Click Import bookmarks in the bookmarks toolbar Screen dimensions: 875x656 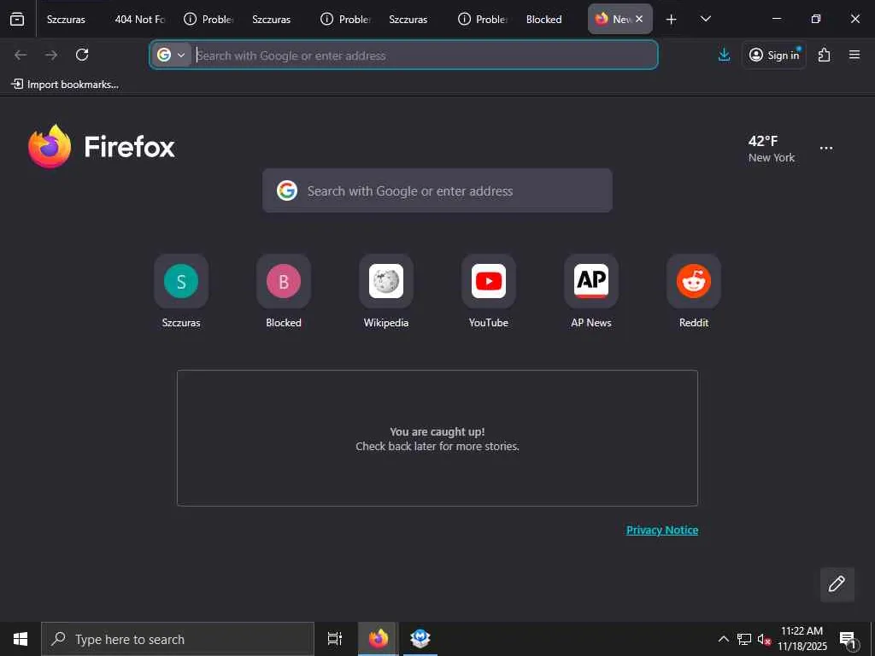click(65, 85)
